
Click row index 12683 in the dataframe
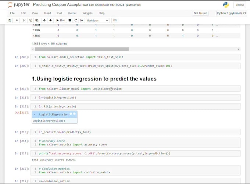point(37,36)
